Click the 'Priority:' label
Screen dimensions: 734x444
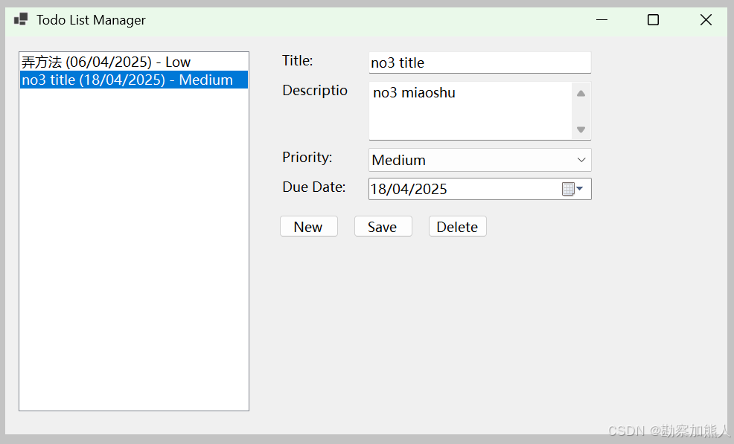307,157
